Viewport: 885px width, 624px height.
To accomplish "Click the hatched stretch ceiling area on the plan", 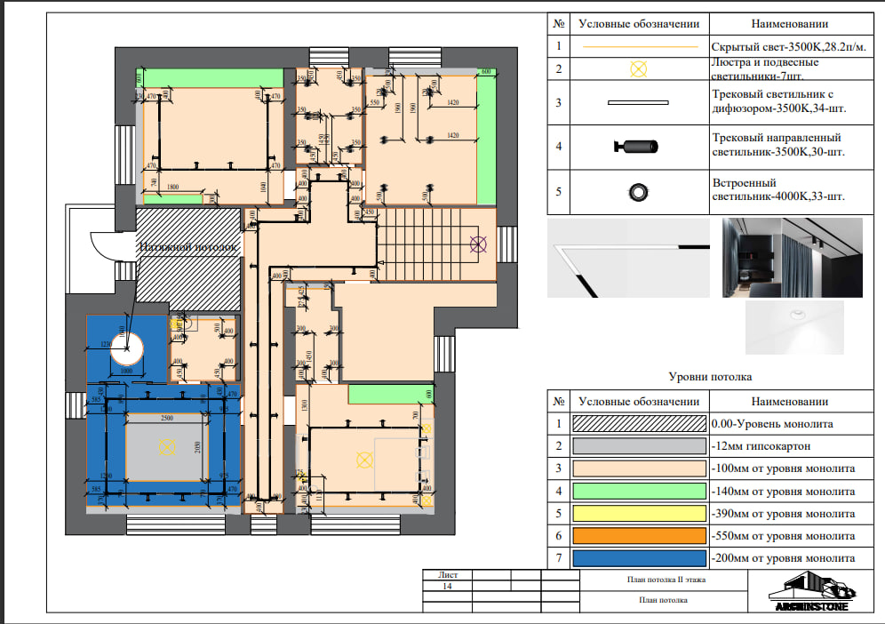I will click(189, 260).
